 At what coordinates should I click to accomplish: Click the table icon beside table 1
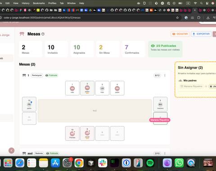click(24, 75)
